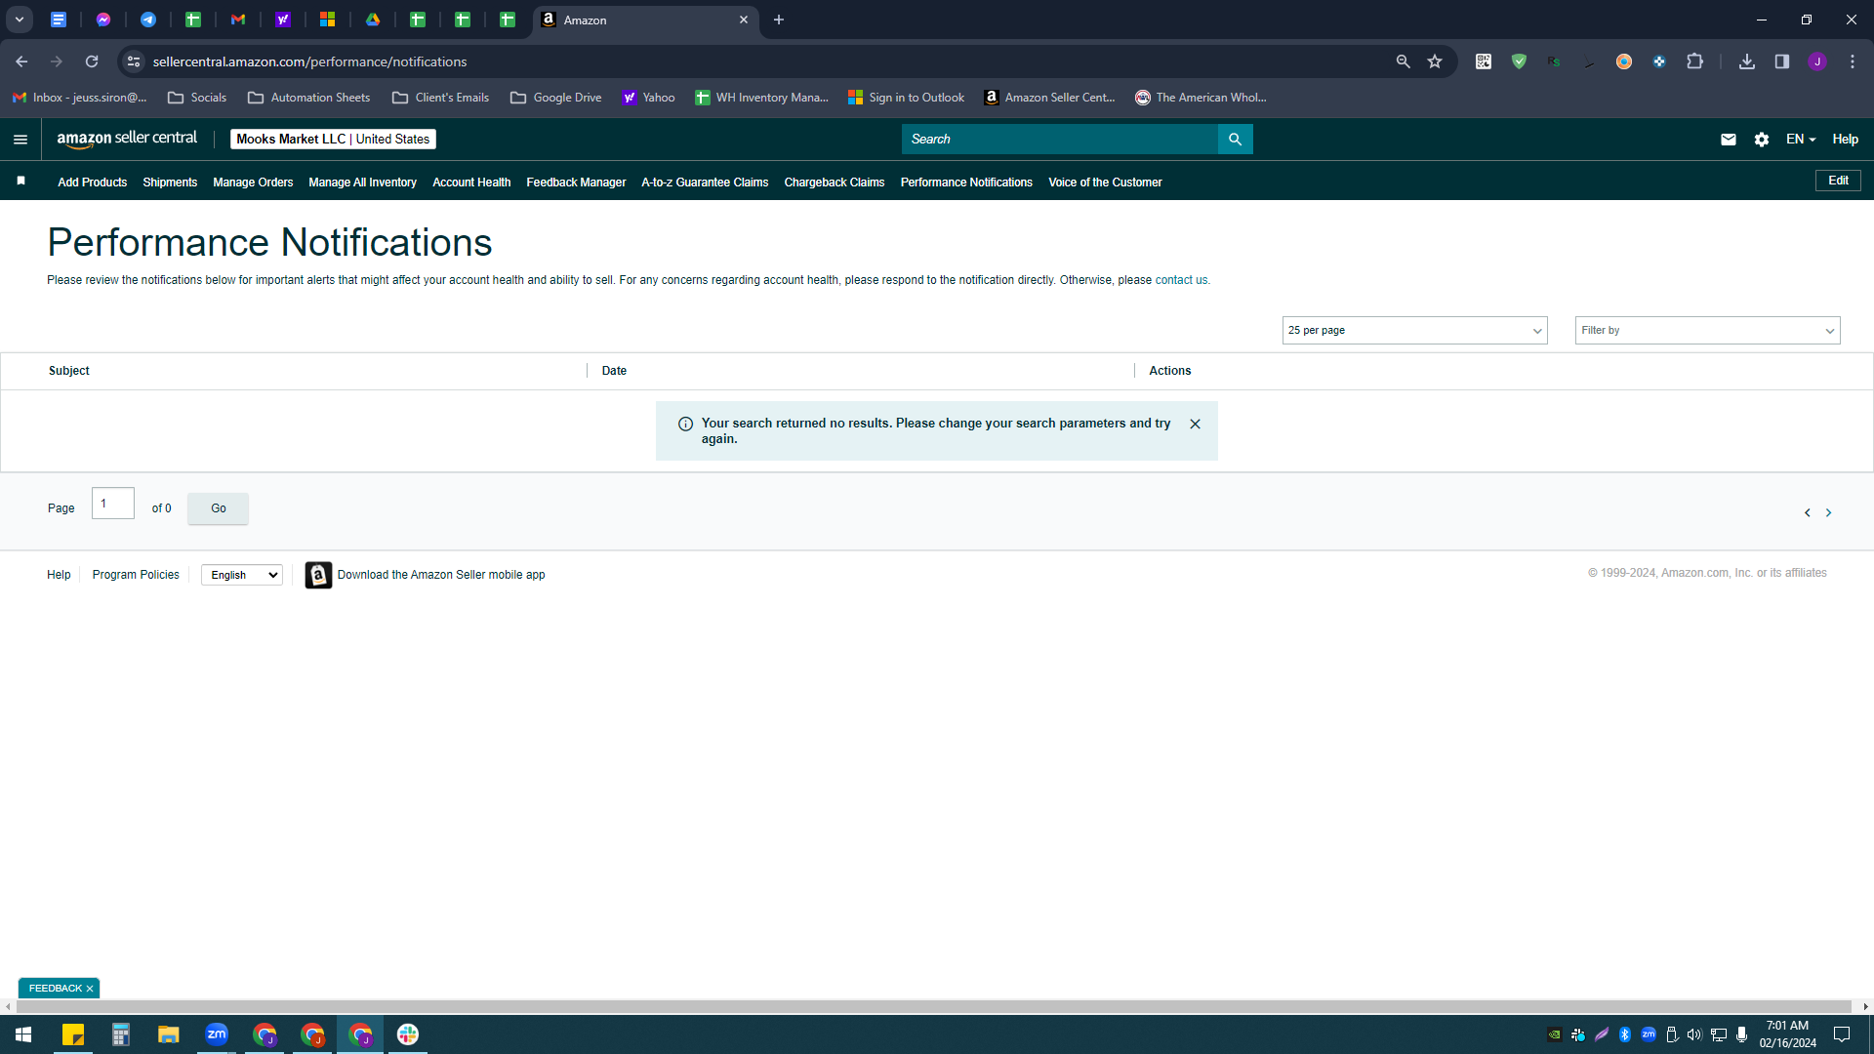Screen dimensions: 1874x1054
Task: Click the search magnifier button
Action: tap(1235, 140)
